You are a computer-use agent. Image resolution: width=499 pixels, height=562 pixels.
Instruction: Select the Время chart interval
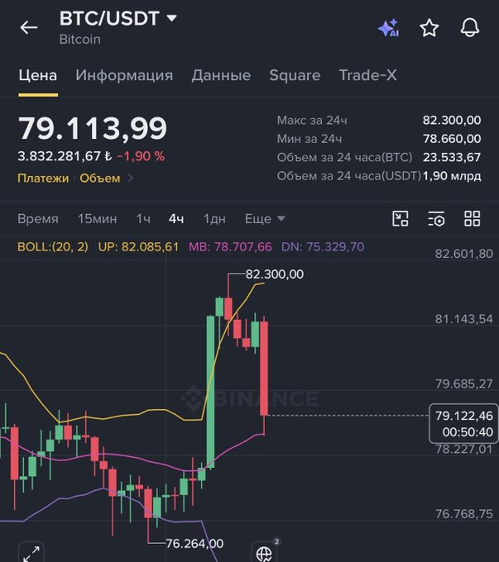38,219
